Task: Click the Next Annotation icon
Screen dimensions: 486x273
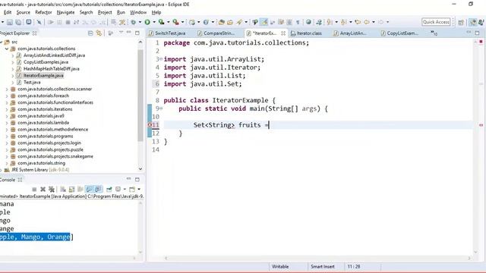Action: coord(330,22)
